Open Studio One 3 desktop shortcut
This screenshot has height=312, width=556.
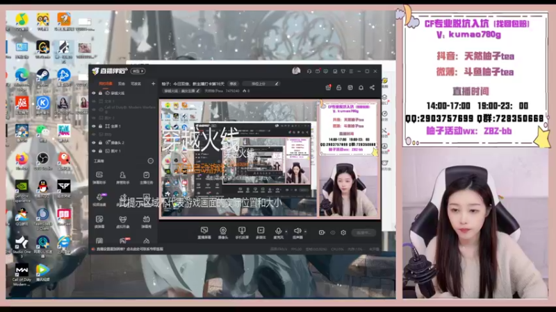pyautogui.click(x=22, y=247)
